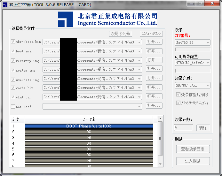Toggle the garbled checkbox below 烧录前整片擦除
222x176 pixels.
coord(178,103)
